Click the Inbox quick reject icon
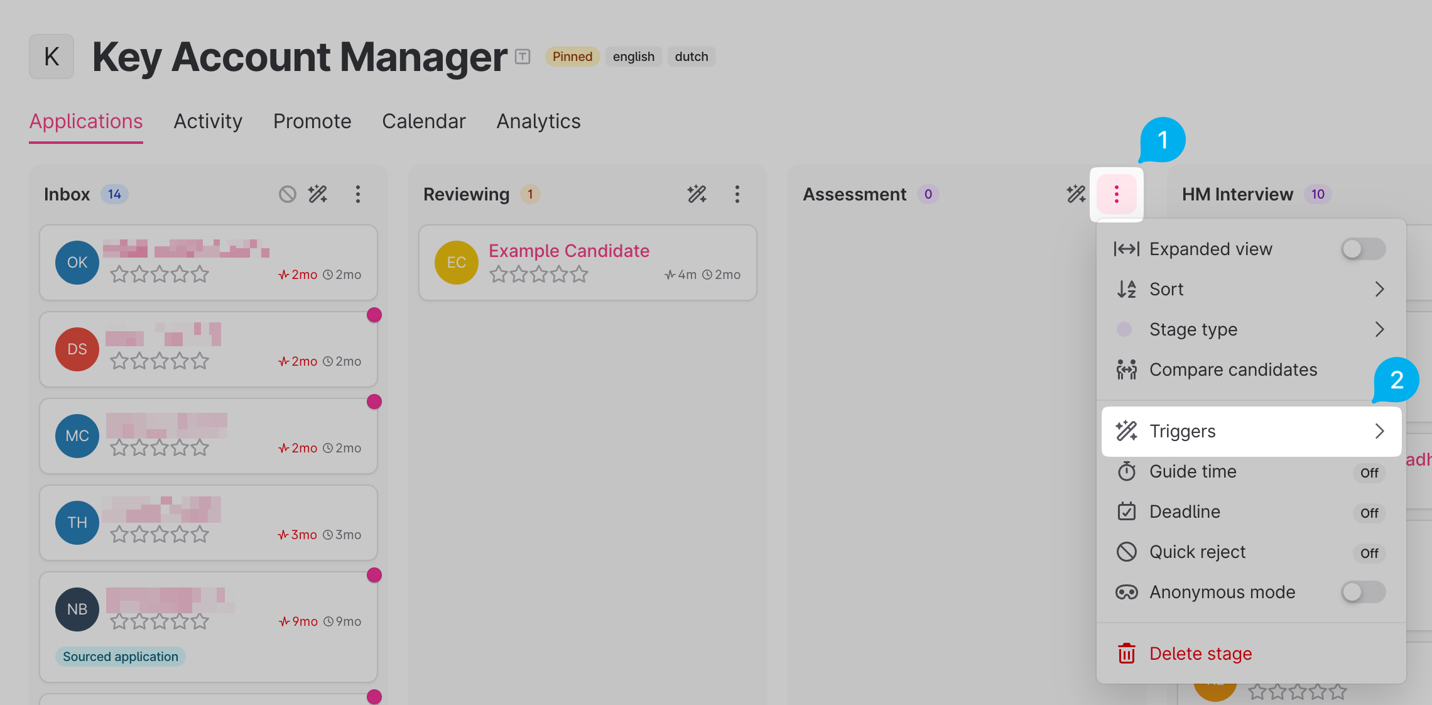This screenshot has width=1432, height=705. pyautogui.click(x=287, y=194)
